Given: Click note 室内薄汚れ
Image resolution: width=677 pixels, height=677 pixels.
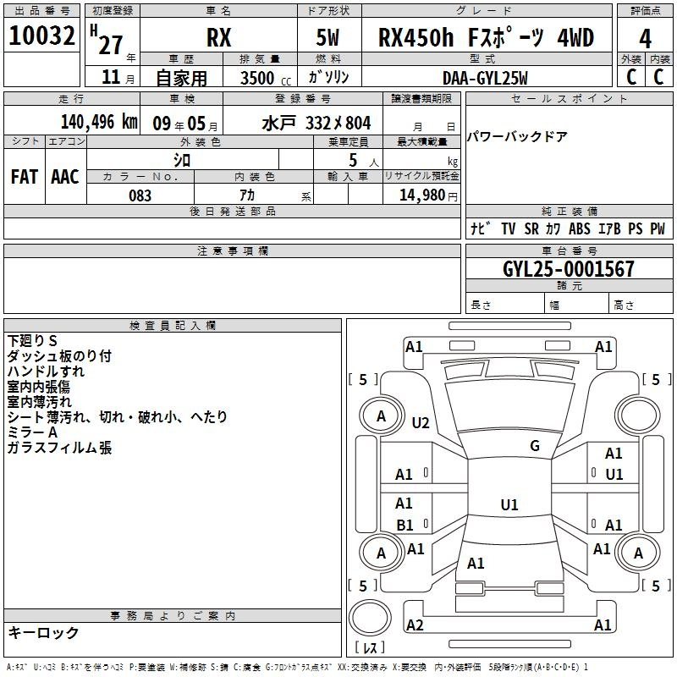Looking at the screenshot, I should click(x=39, y=401).
